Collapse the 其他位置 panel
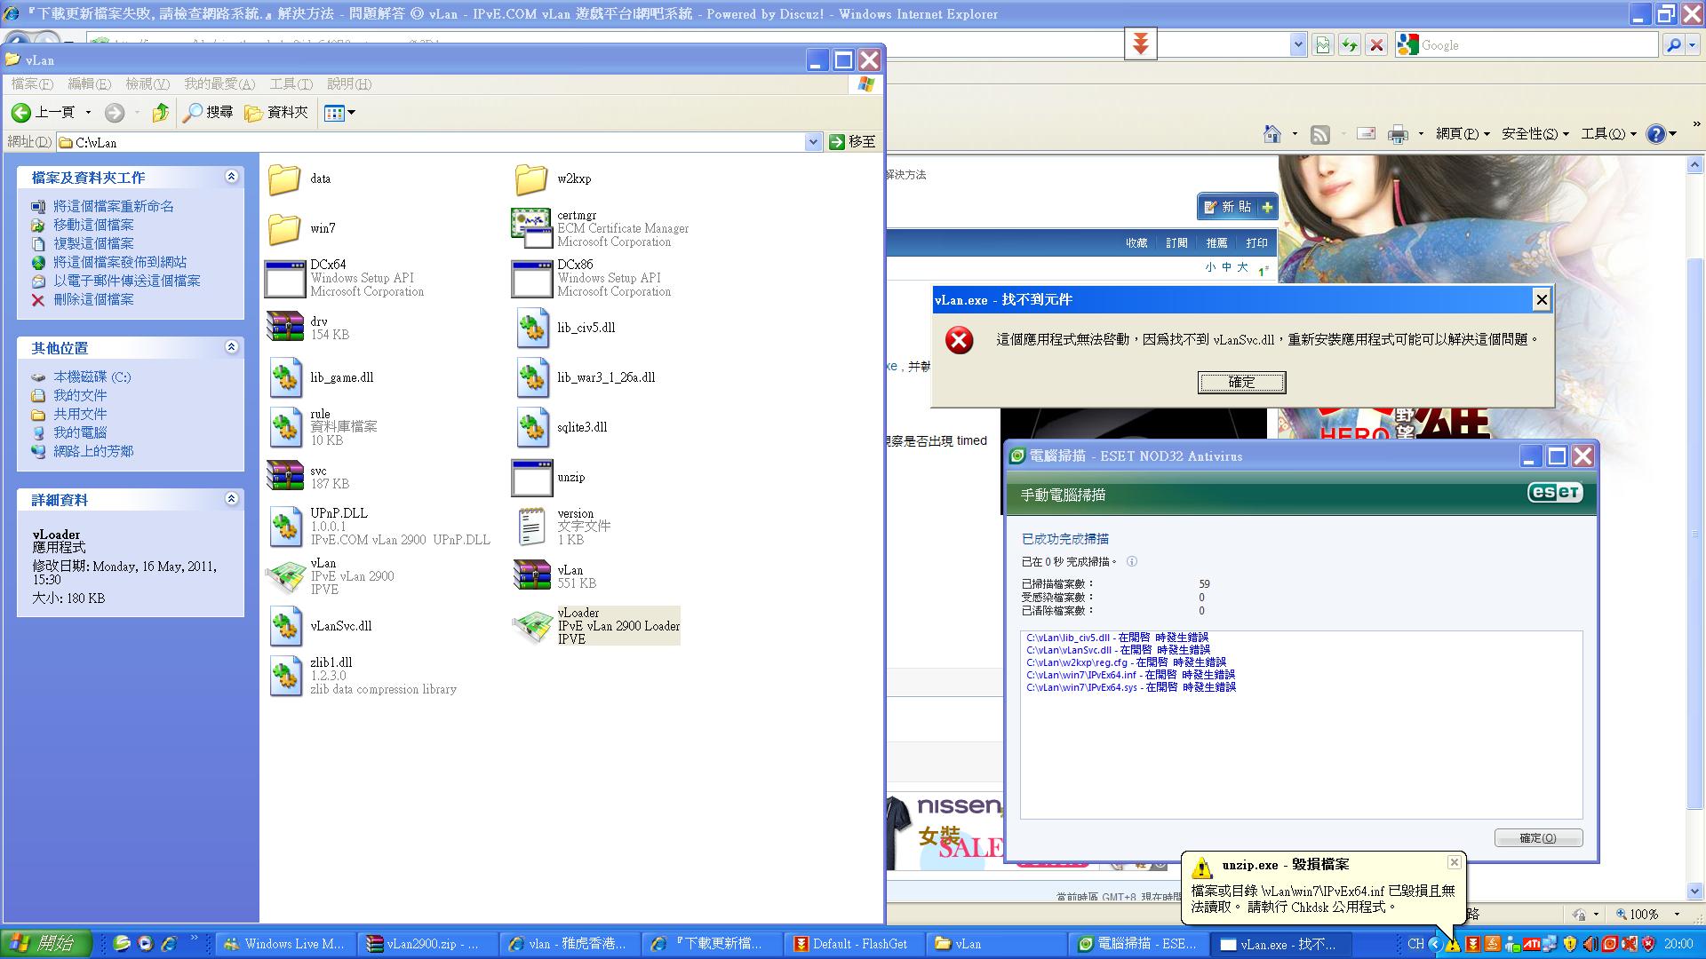Image resolution: width=1706 pixels, height=959 pixels. [x=232, y=347]
